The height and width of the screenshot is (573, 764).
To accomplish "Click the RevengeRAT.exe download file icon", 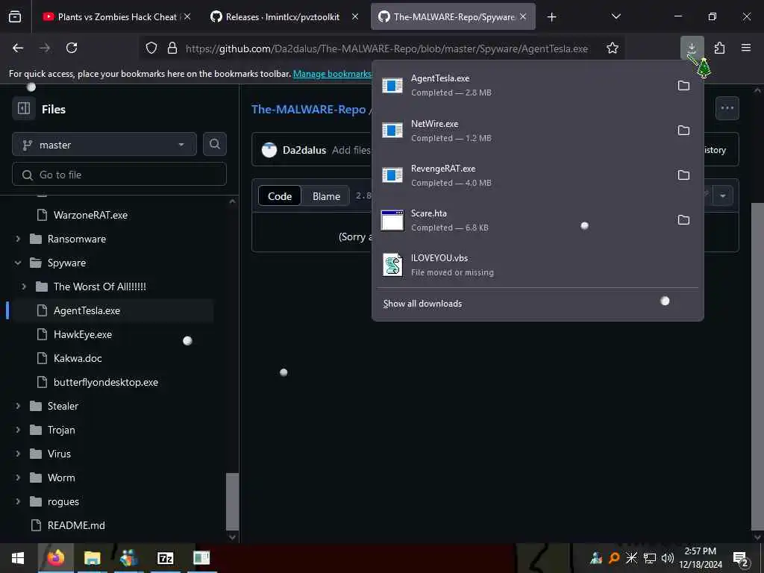I will tap(392, 175).
